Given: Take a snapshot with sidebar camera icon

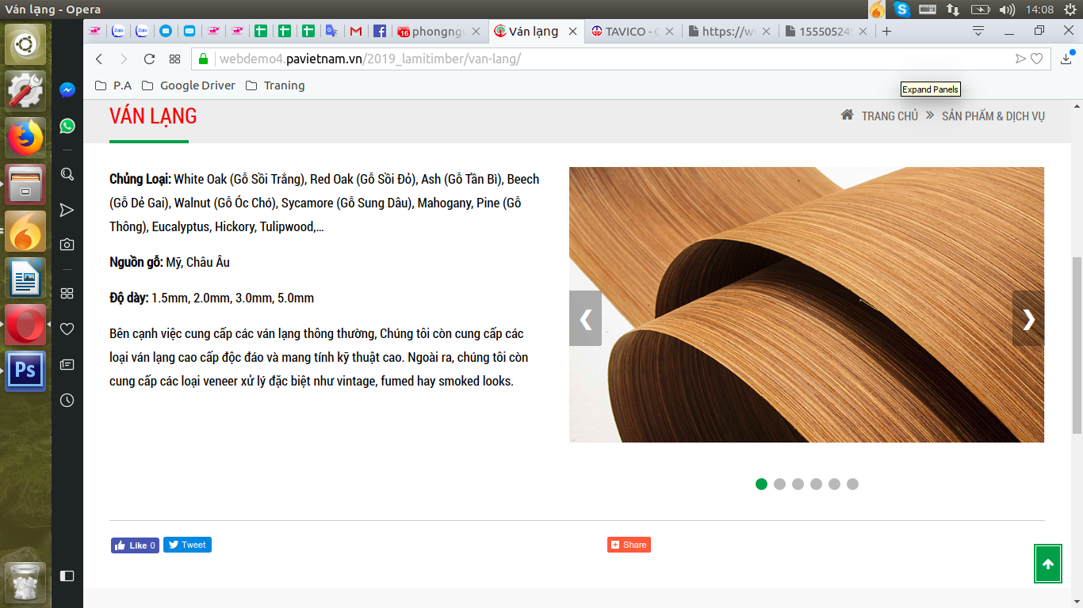Looking at the screenshot, I should (x=67, y=245).
